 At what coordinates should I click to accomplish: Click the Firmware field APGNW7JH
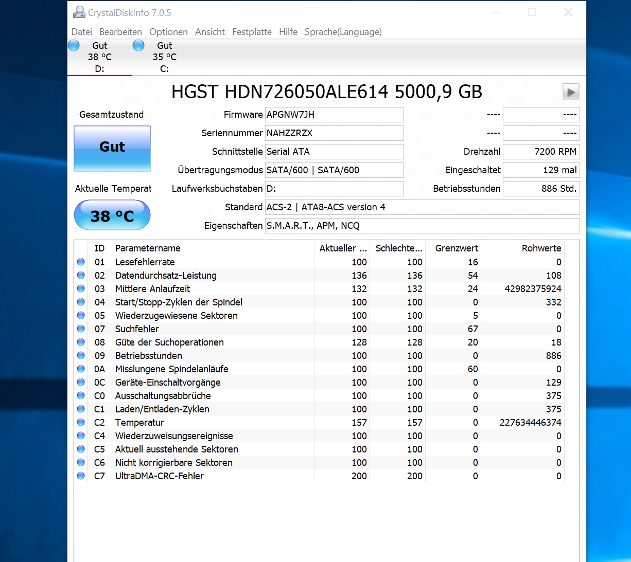[335, 115]
